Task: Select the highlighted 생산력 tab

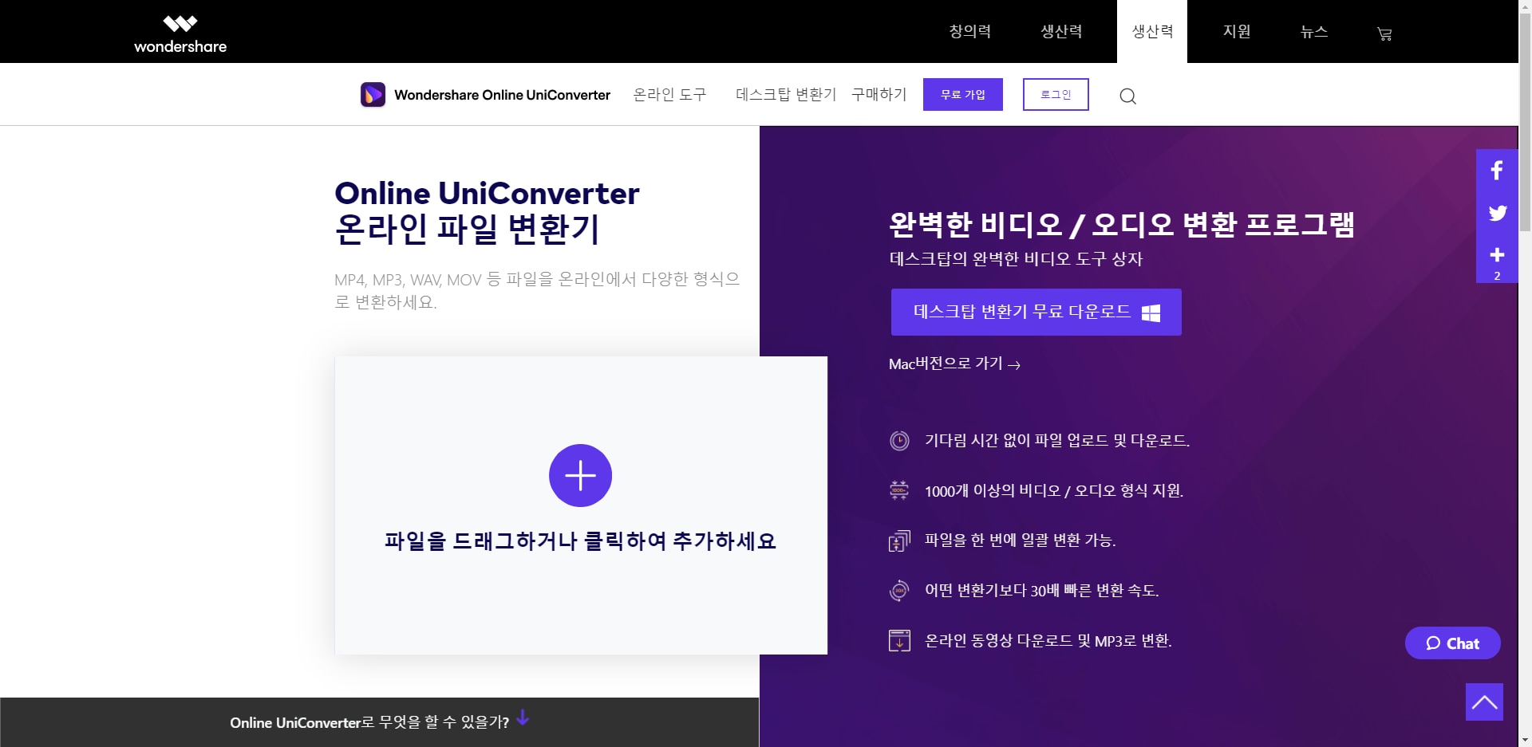Action: [1152, 31]
